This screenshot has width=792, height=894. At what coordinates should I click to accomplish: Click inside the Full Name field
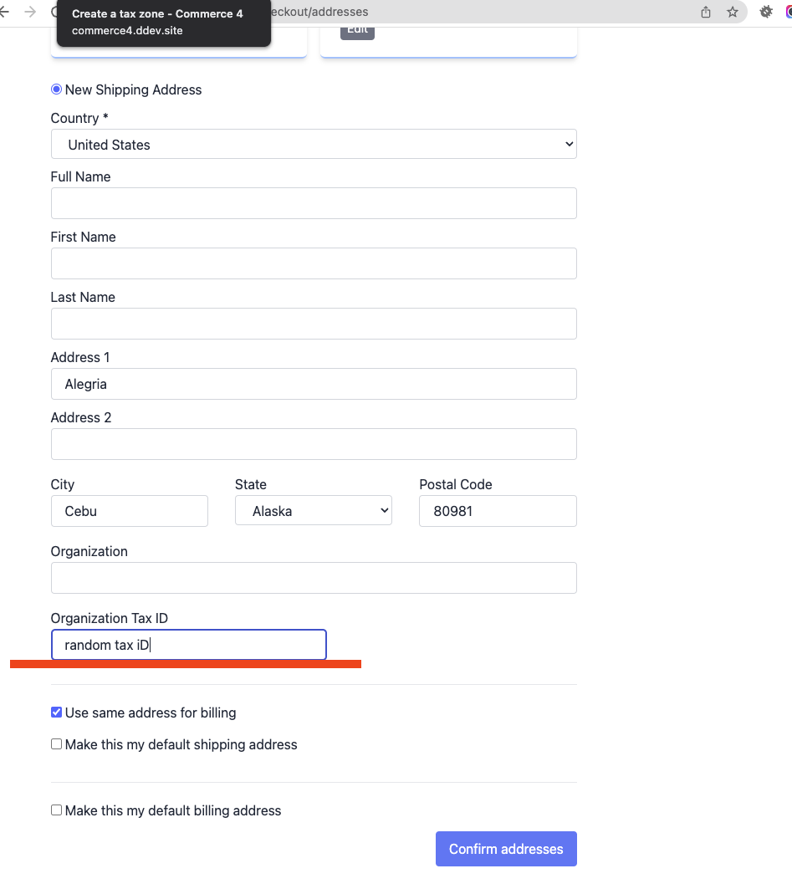tap(314, 203)
